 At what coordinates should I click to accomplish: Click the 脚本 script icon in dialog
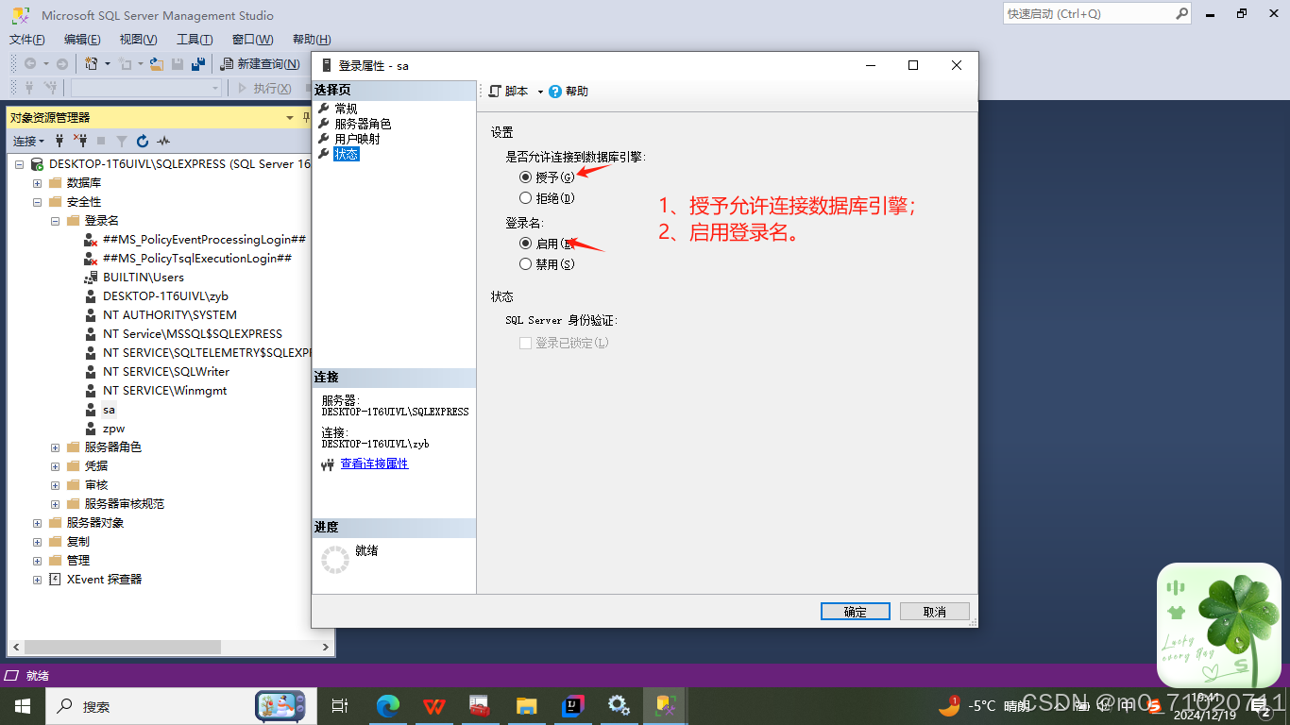495,92
